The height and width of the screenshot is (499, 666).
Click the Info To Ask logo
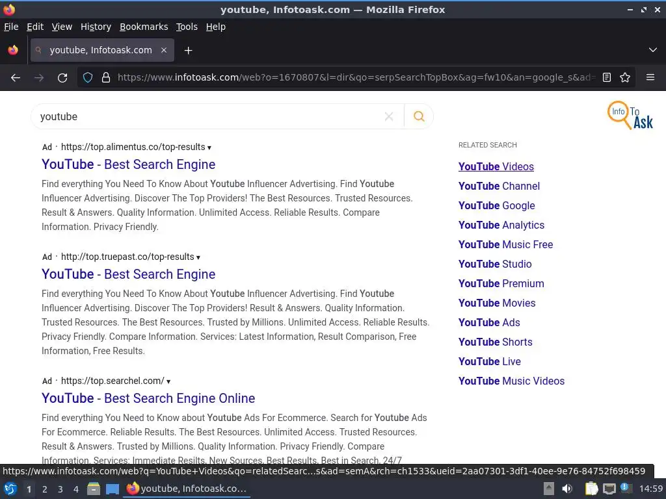(x=630, y=115)
